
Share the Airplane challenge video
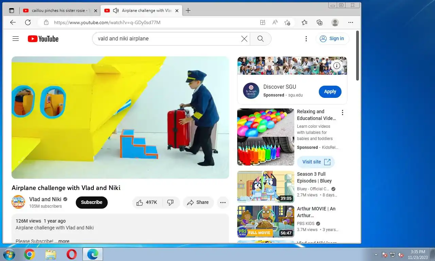pos(198,203)
